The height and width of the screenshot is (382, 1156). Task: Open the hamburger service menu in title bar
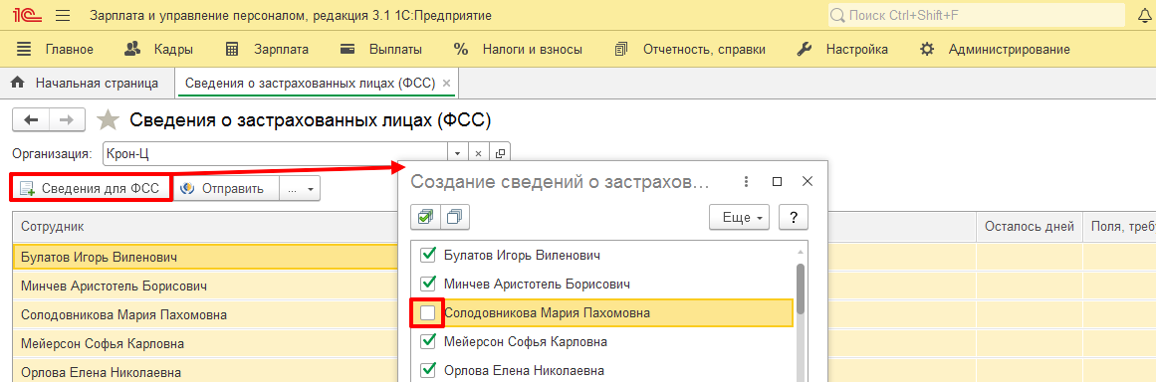pos(63,15)
